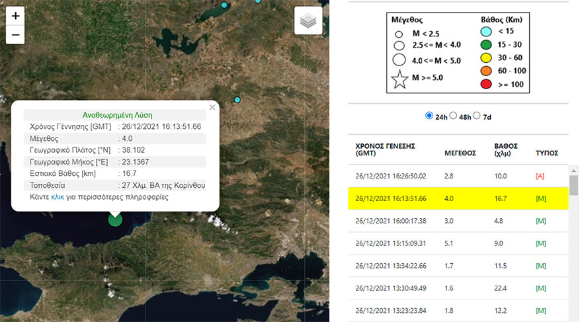Select the 48h time range option
This screenshot has height=322, width=582.
454,116
